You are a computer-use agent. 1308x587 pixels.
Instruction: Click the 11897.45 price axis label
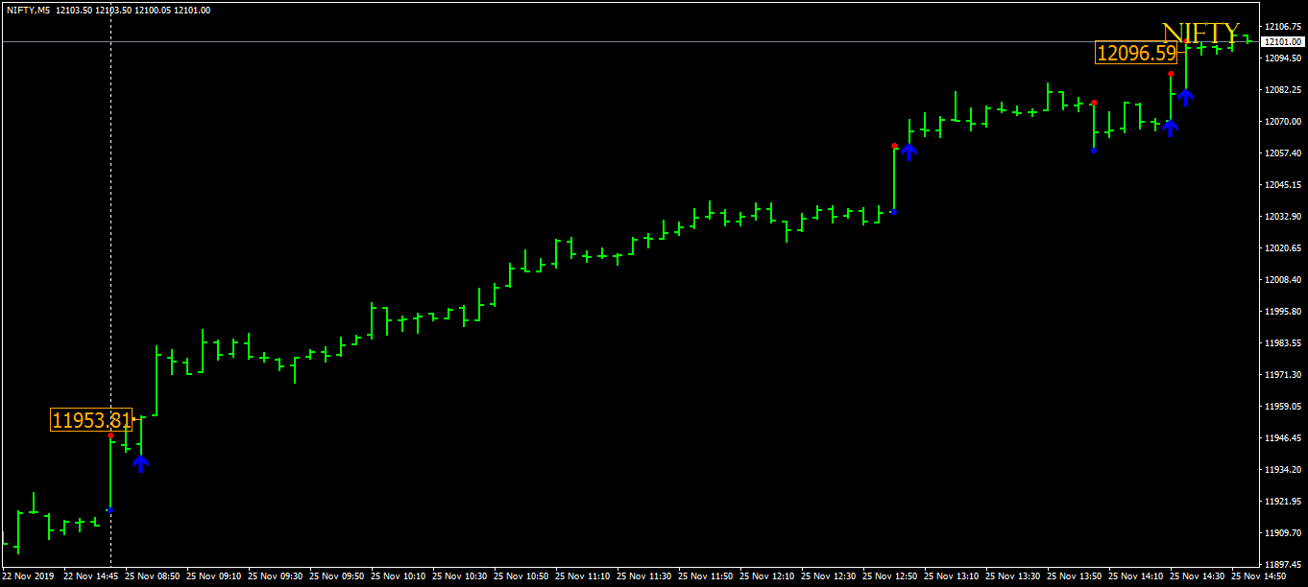coord(1284,565)
